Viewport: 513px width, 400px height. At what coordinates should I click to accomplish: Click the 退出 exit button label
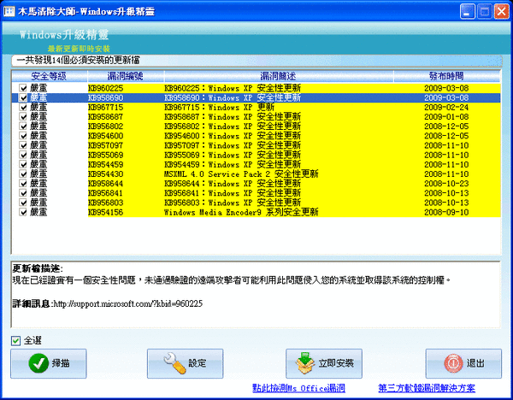(475, 363)
